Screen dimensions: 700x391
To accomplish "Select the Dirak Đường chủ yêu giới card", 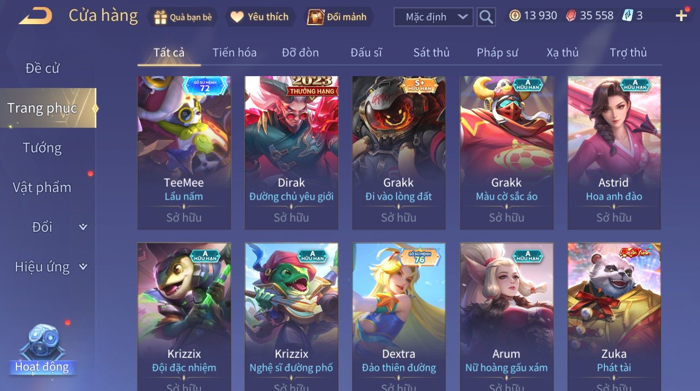I will [x=291, y=153].
